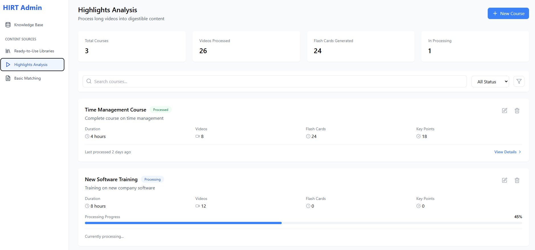
Task: Click the search magnifier icon
Action: click(x=89, y=81)
